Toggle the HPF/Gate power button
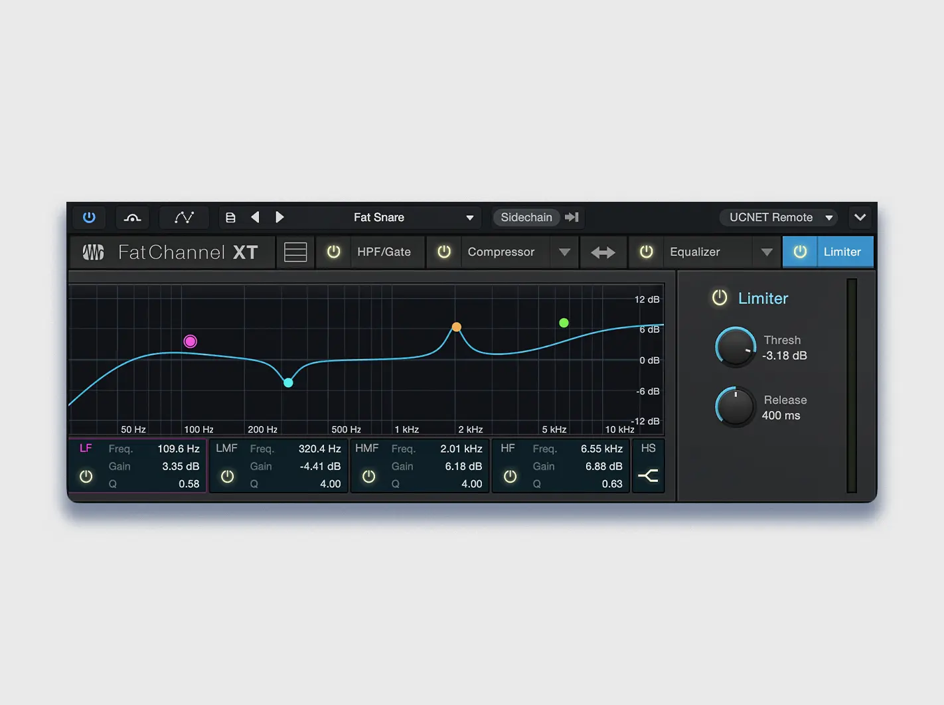This screenshot has width=944, height=705. pyautogui.click(x=333, y=252)
